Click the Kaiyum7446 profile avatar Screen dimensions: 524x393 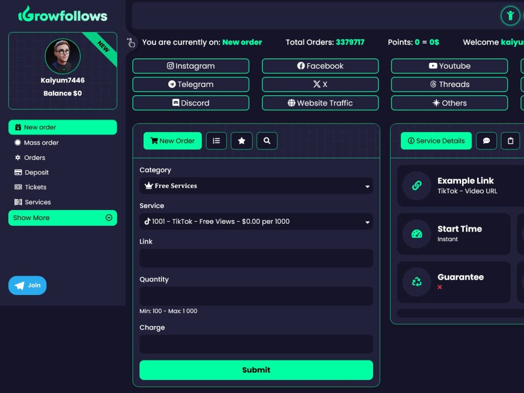[62, 56]
